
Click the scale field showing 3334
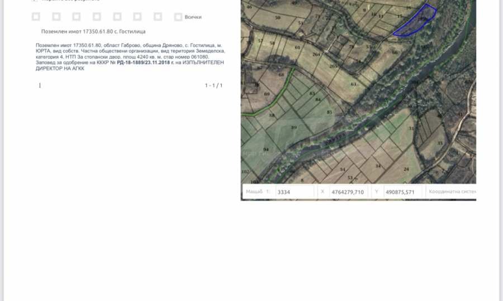(x=294, y=192)
